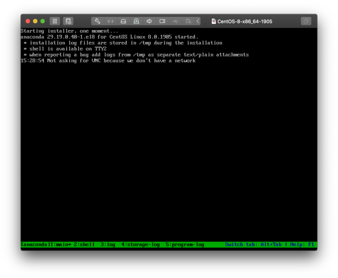Click 'Starting installer, one moment...' line

[69, 31]
